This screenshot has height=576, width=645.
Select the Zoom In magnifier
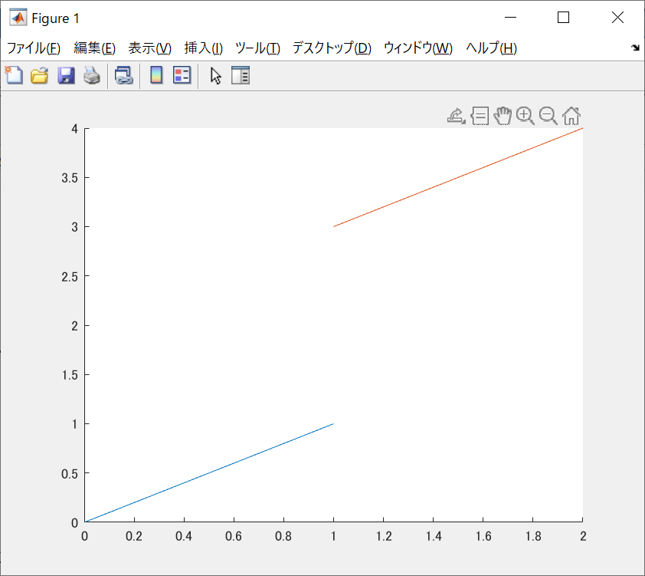[525, 116]
